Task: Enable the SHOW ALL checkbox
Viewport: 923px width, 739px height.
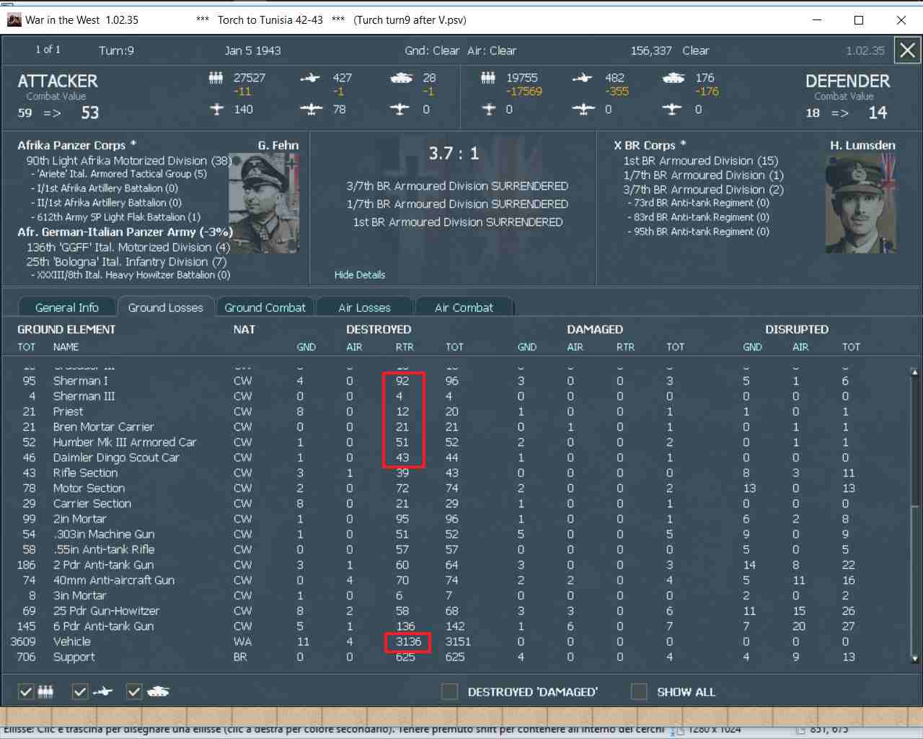Action: tap(638, 691)
